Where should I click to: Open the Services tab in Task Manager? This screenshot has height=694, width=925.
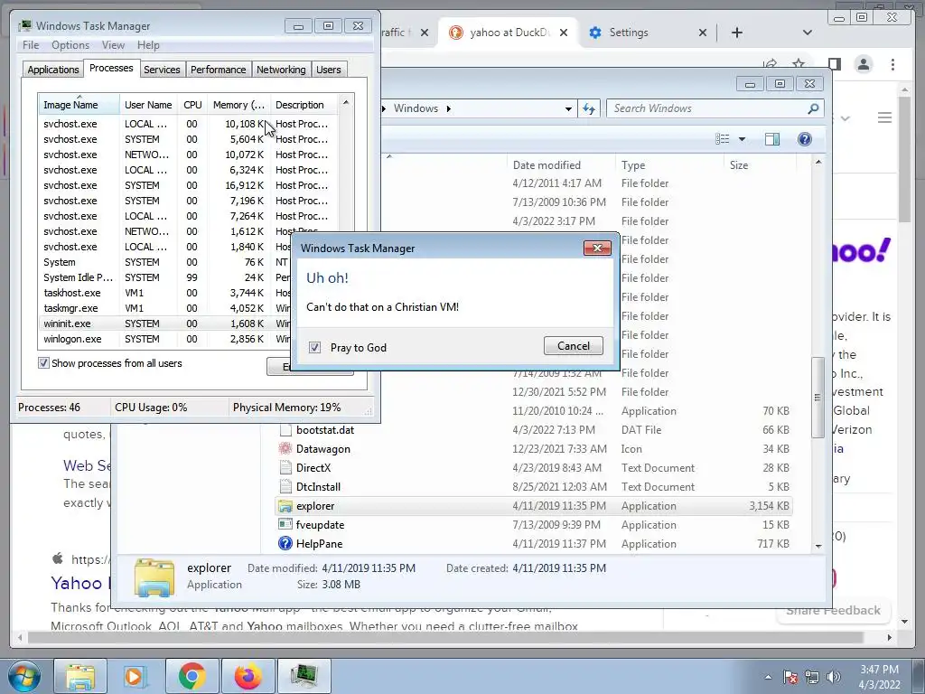(x=162, y=70)
